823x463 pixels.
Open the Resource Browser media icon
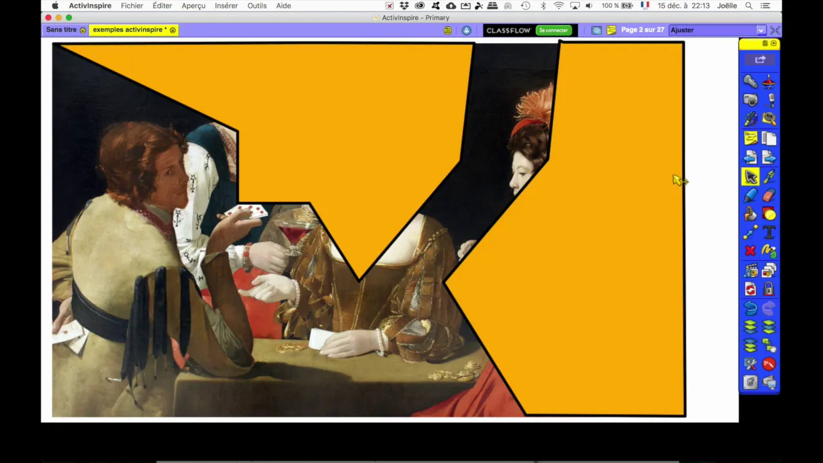(750, 271)
